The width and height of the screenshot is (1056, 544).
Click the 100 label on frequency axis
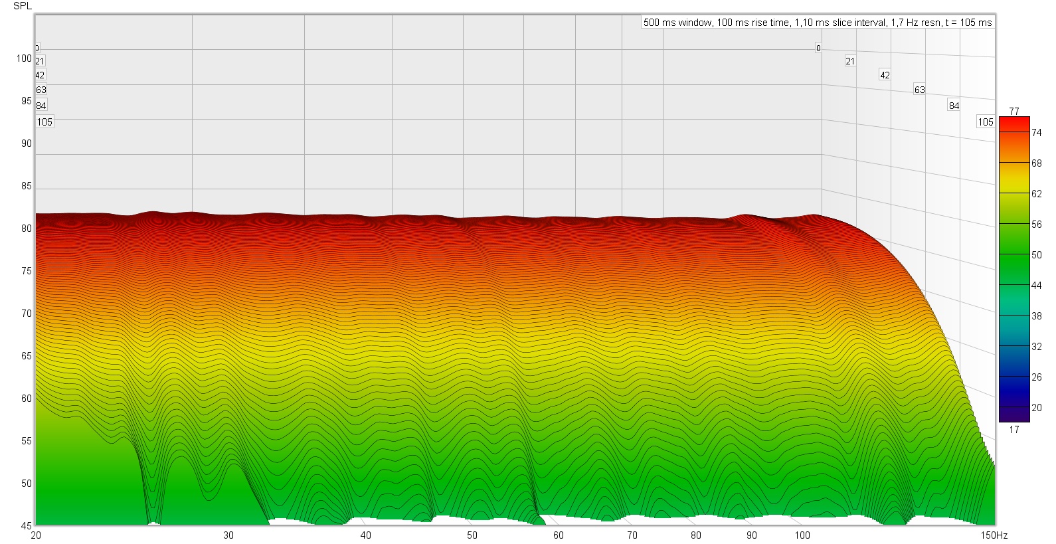802,535
